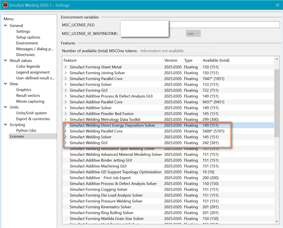Click the MSC_LICENSE_FILE input field
Screen dimensions: 283x228
(x=224, y=25)
